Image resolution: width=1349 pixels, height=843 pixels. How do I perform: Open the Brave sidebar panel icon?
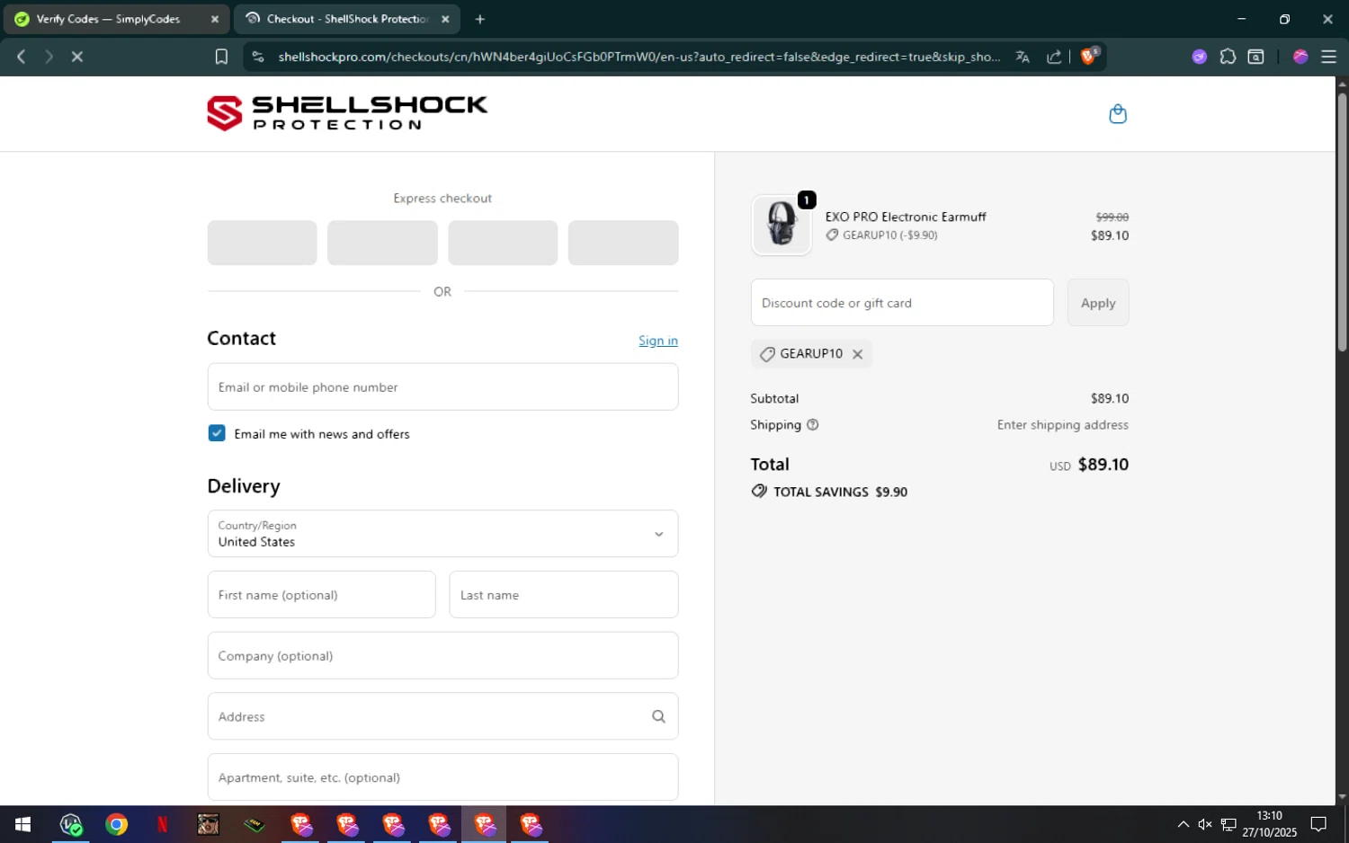point(1256,57)
